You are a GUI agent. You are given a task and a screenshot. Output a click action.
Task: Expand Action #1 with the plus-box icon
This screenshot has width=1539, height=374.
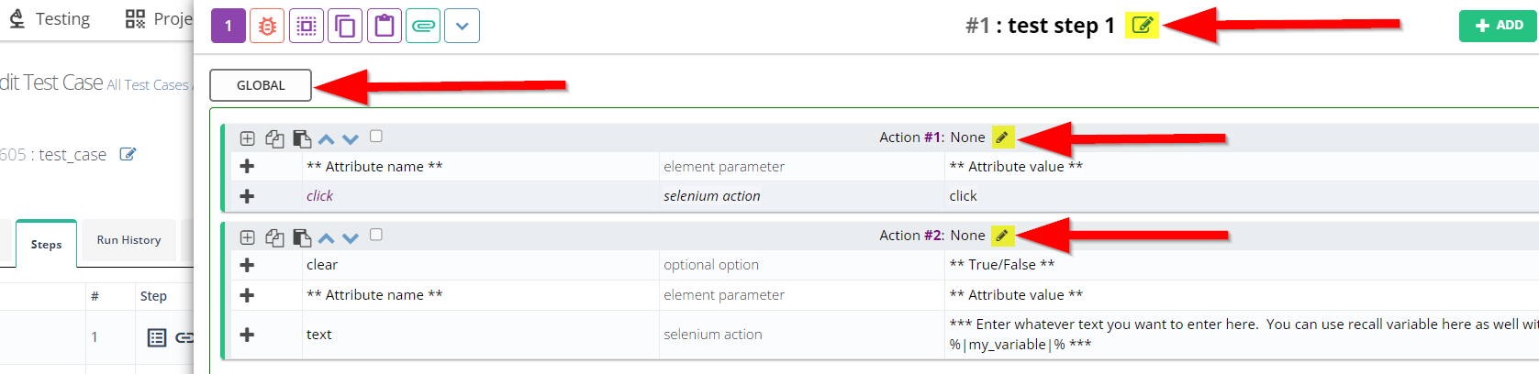(x=248, y=138)
